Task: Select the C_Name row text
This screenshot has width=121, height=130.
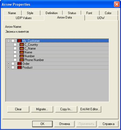Action: [x=30, y=48]
